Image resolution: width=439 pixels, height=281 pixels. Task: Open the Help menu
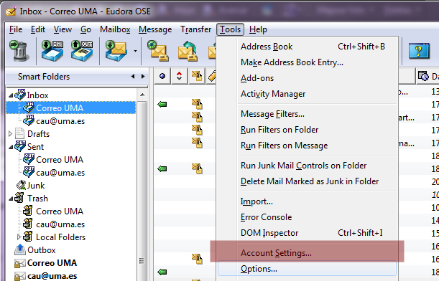[258, 29]
